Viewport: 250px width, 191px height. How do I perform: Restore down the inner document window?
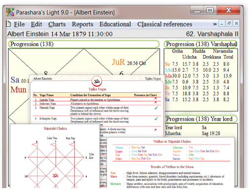point(229,24)
